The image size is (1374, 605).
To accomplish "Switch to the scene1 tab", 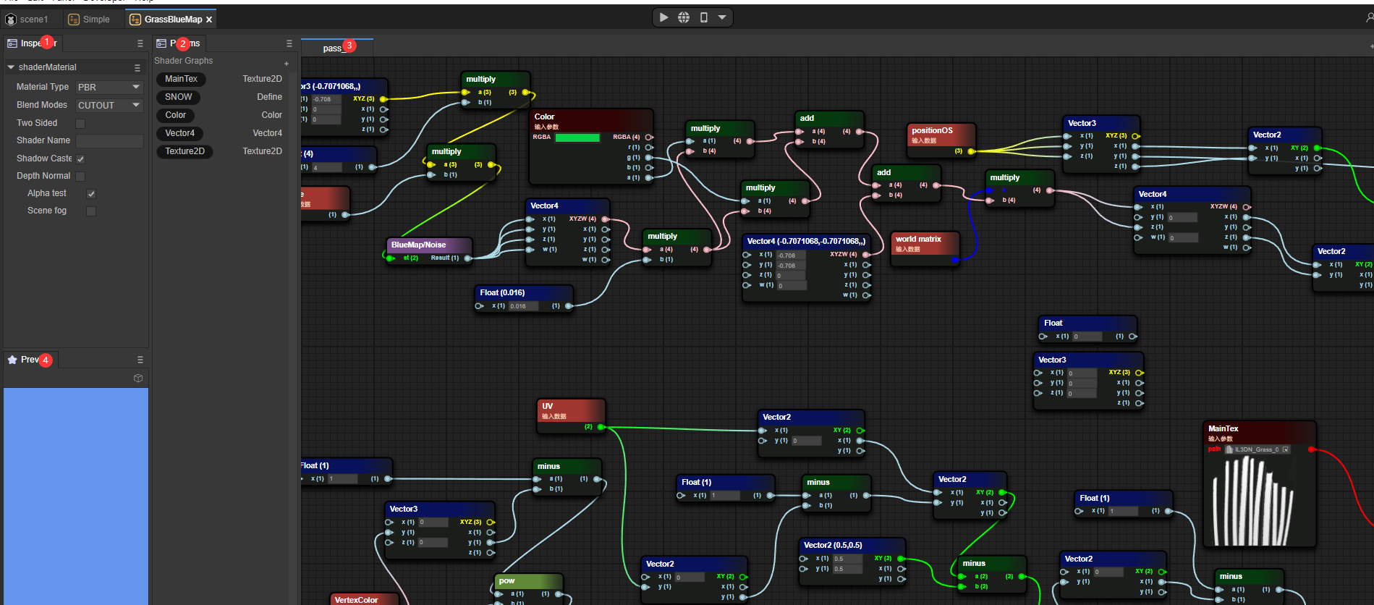I will 29,20.
